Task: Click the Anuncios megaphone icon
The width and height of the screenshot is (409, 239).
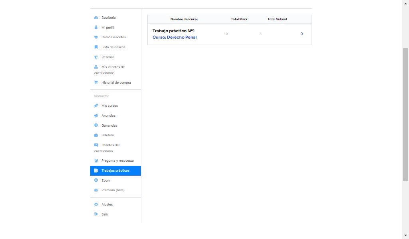Action: point(96,116)
